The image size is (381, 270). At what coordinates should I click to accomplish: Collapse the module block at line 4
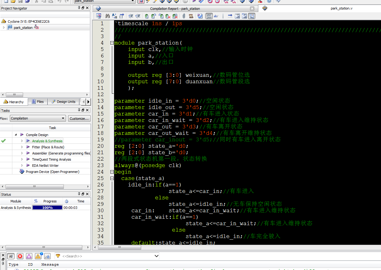click(x=112, y=43)
